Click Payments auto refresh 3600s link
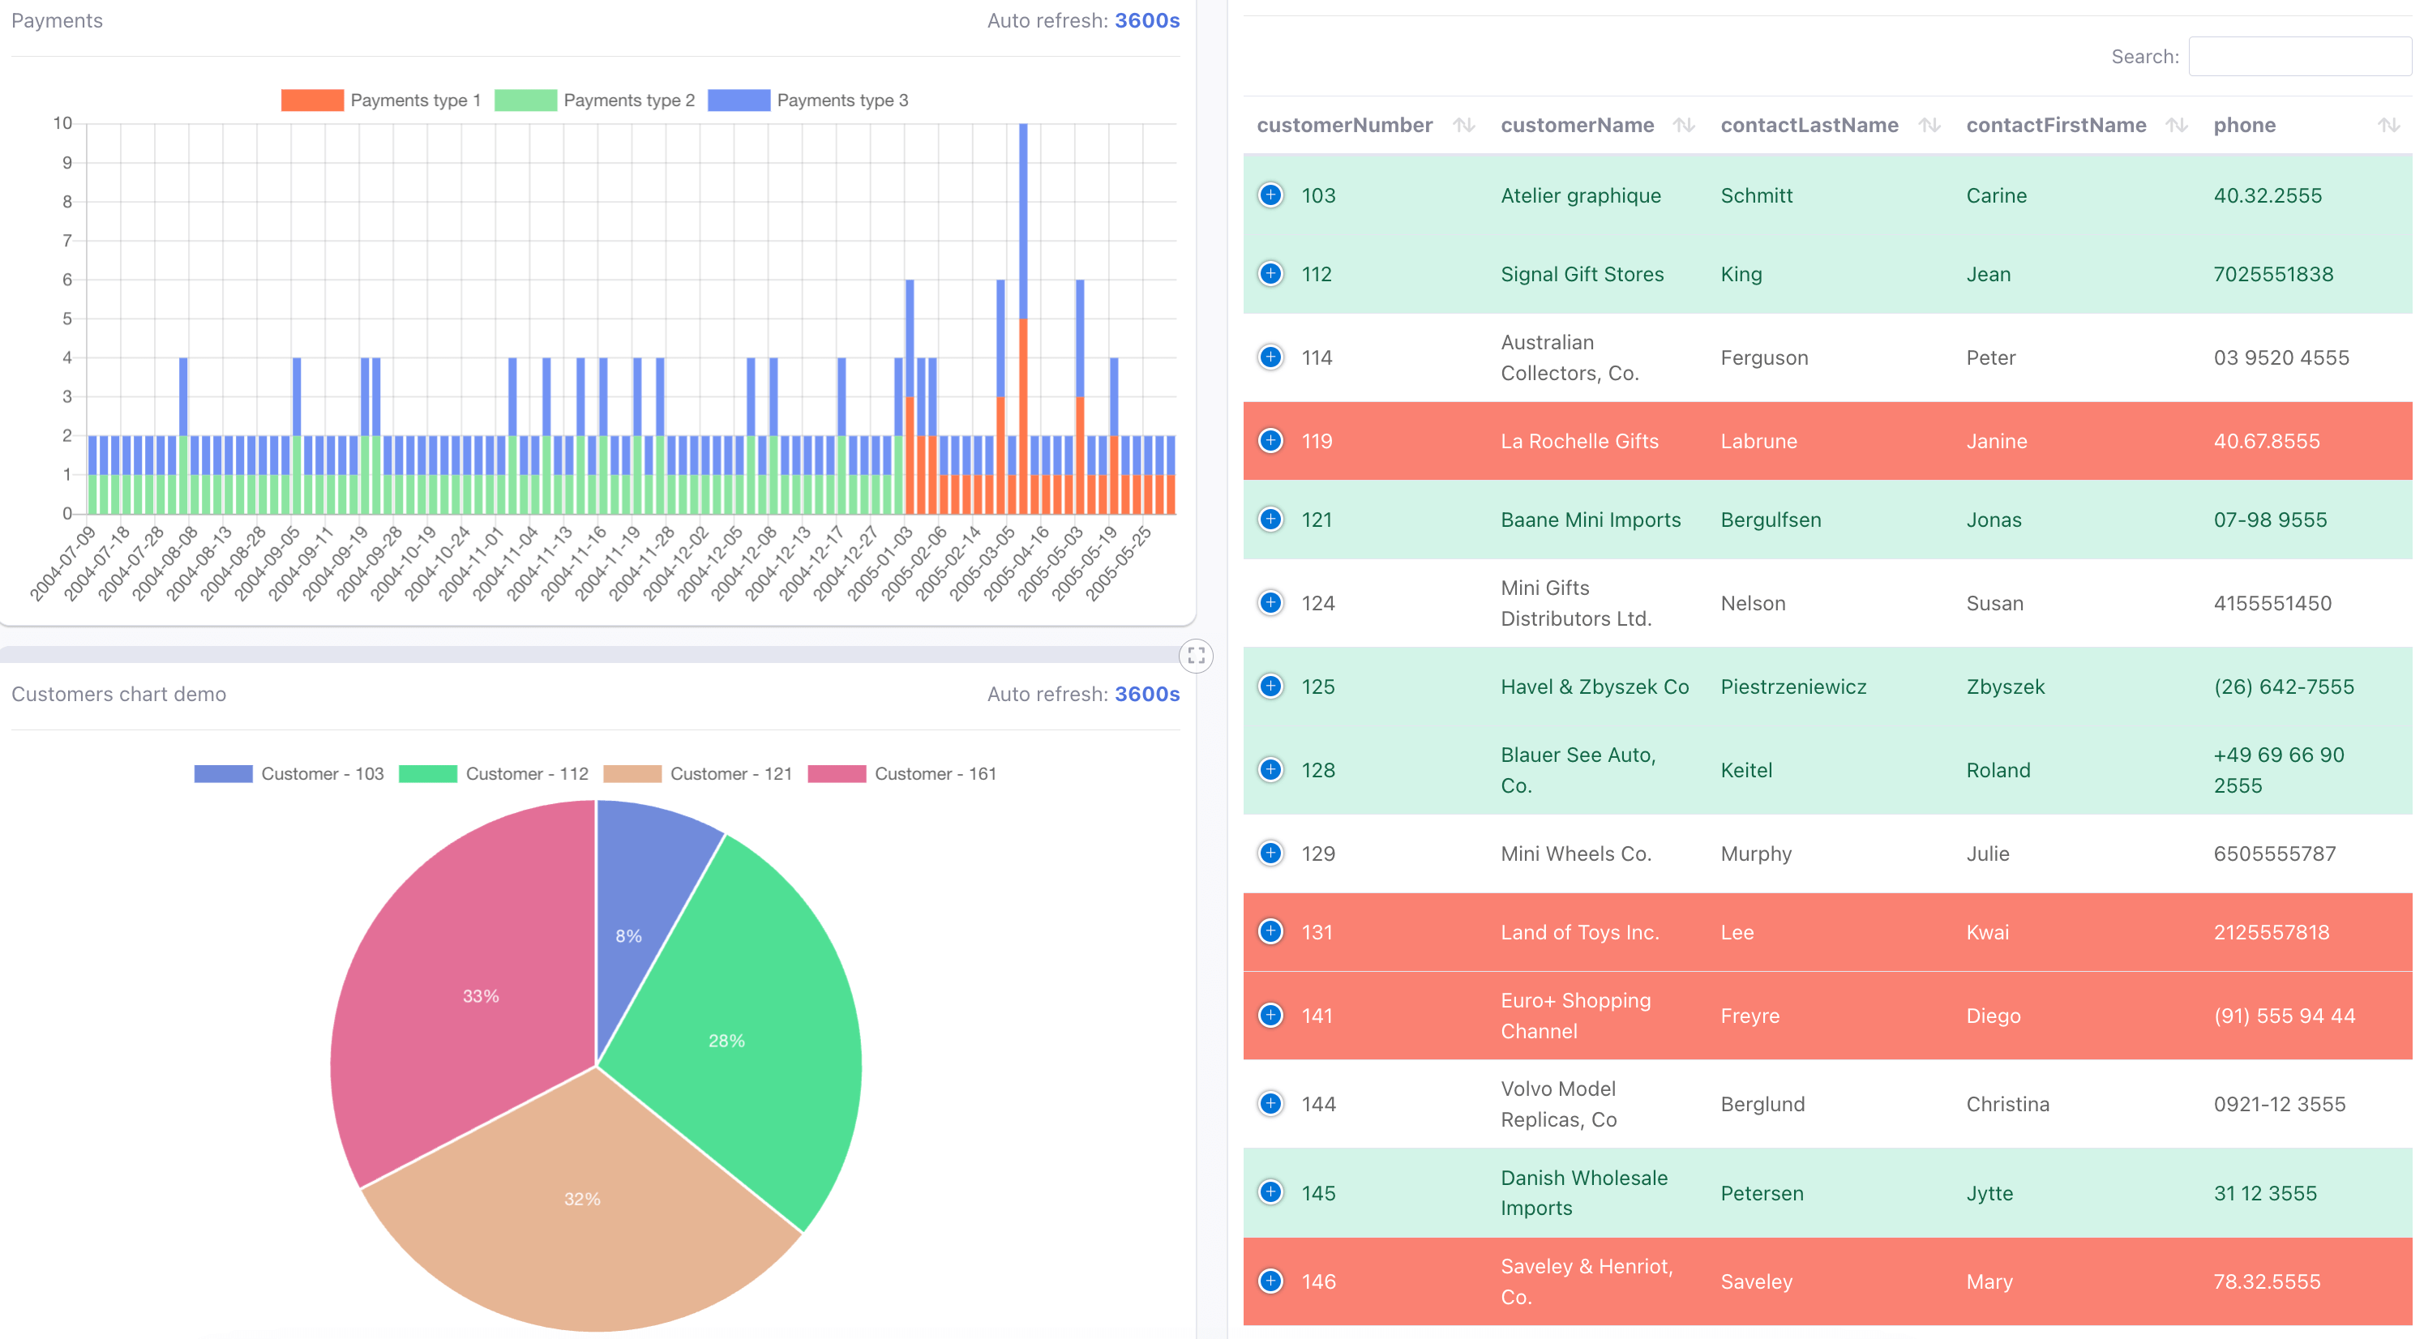 pyautogui.click(x=1146, y=21)
